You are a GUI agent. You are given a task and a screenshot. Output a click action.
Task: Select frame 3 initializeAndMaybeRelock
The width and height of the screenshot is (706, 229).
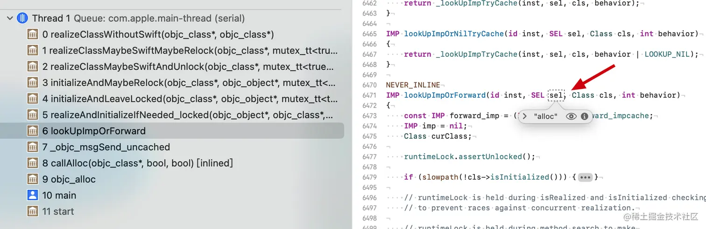tap(189, 83)
